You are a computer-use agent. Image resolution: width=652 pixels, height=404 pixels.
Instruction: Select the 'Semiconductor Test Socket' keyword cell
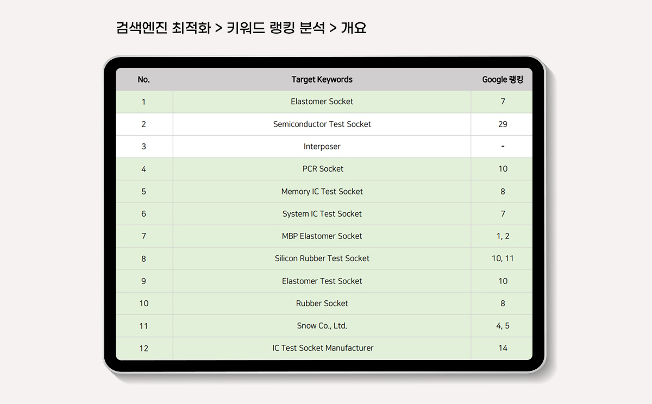pos(322,124)
